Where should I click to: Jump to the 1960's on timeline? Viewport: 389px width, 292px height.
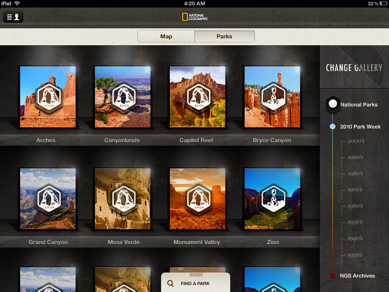(x=355, y=206)
